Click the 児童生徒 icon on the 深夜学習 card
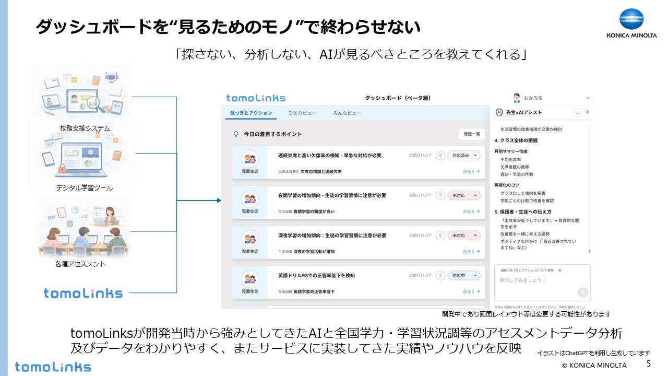The image size is (668, 376). click(x=250, y=239)
